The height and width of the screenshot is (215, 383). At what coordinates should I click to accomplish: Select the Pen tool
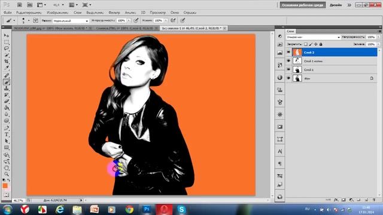(x=7, y=128)
